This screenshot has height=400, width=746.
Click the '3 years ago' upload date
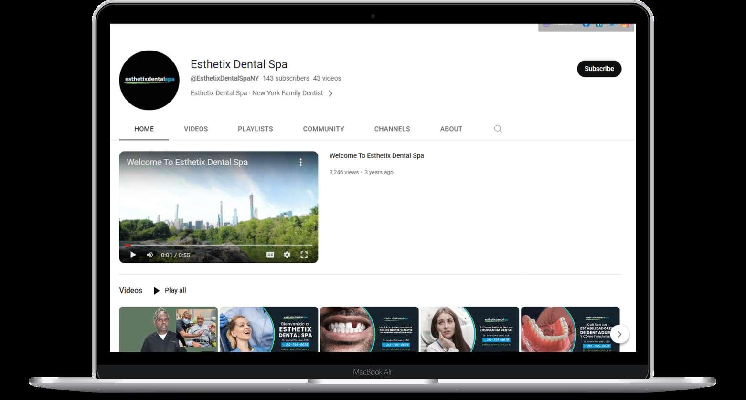coord(379,172)
